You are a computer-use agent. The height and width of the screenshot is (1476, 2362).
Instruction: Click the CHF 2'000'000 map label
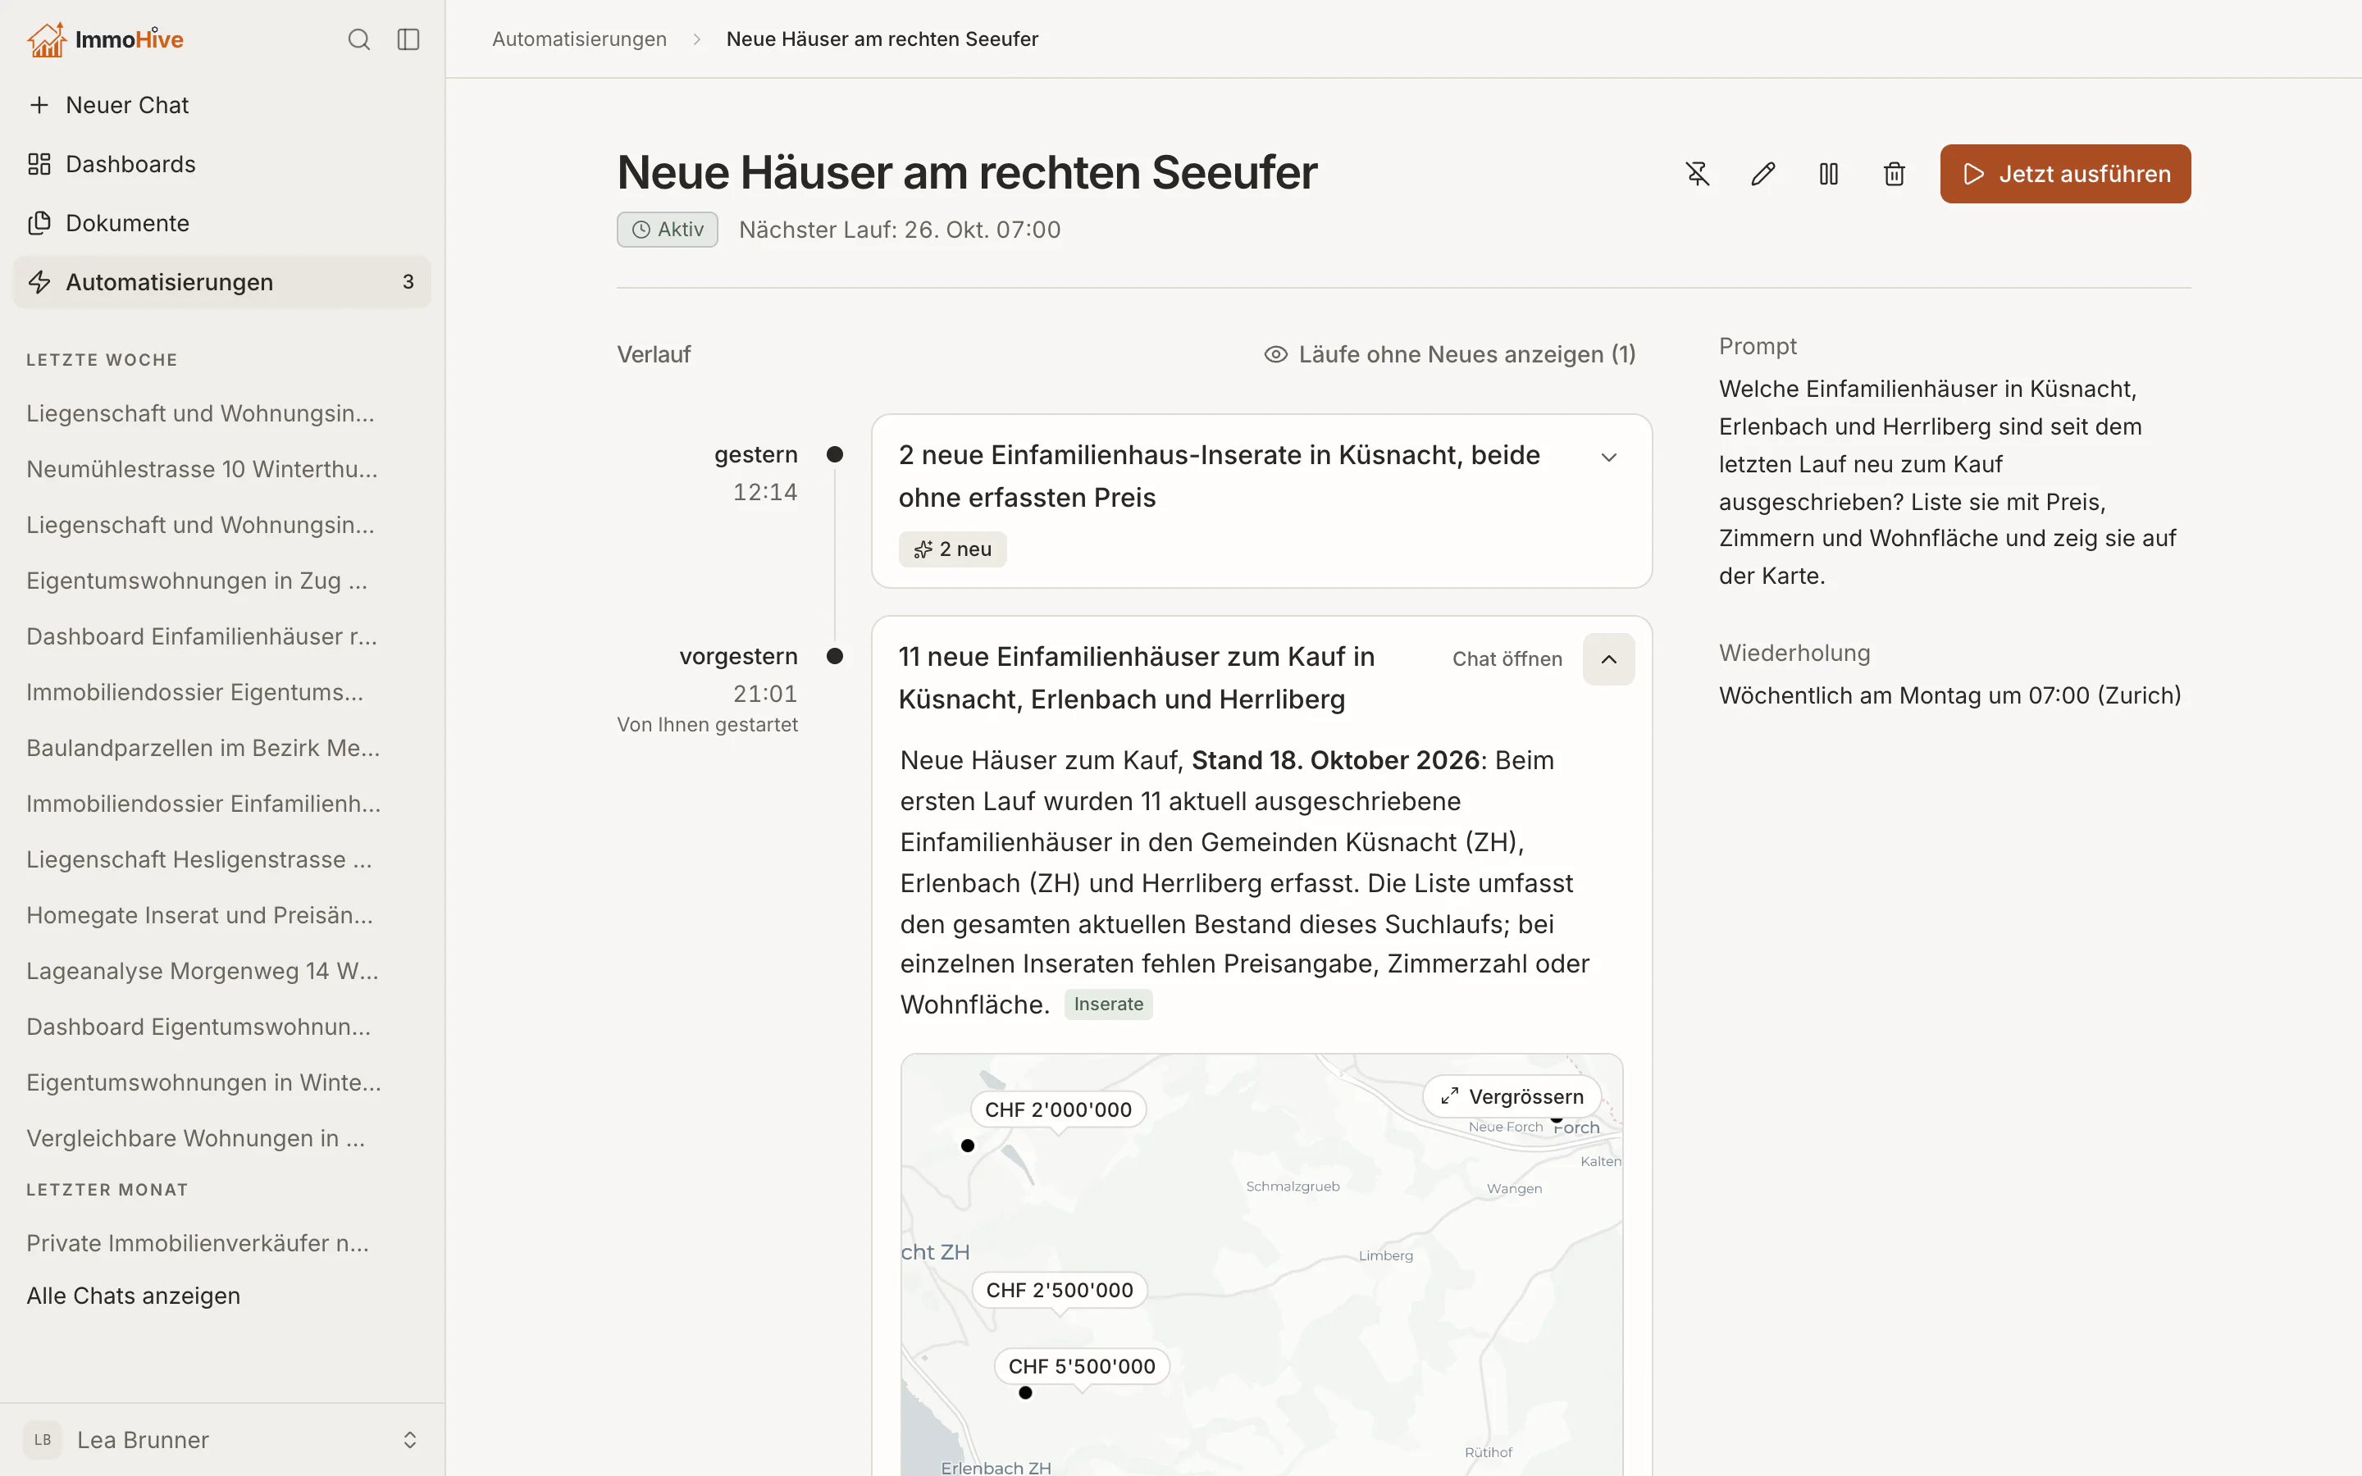(1058, 1110)
